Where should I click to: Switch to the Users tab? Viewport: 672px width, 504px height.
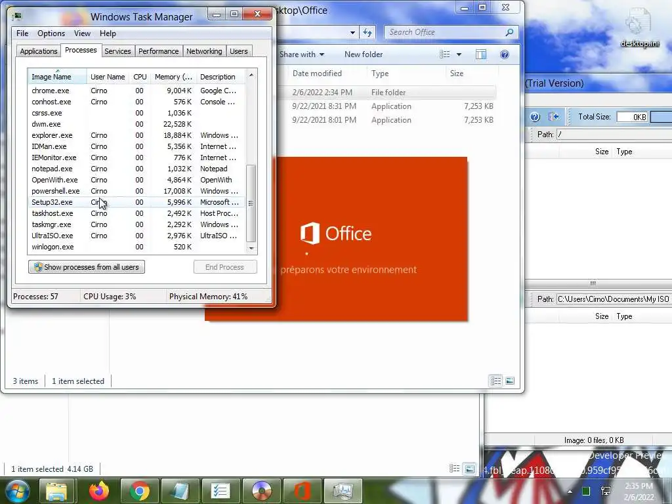click(x=239, y=51)
